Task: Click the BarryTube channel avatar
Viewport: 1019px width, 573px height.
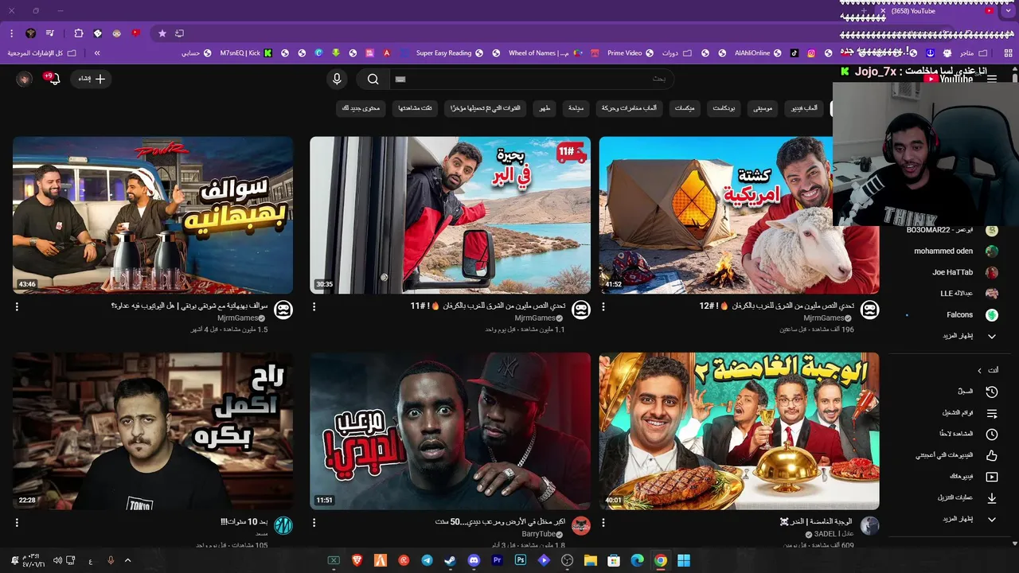Action: (x=581, y=526)
